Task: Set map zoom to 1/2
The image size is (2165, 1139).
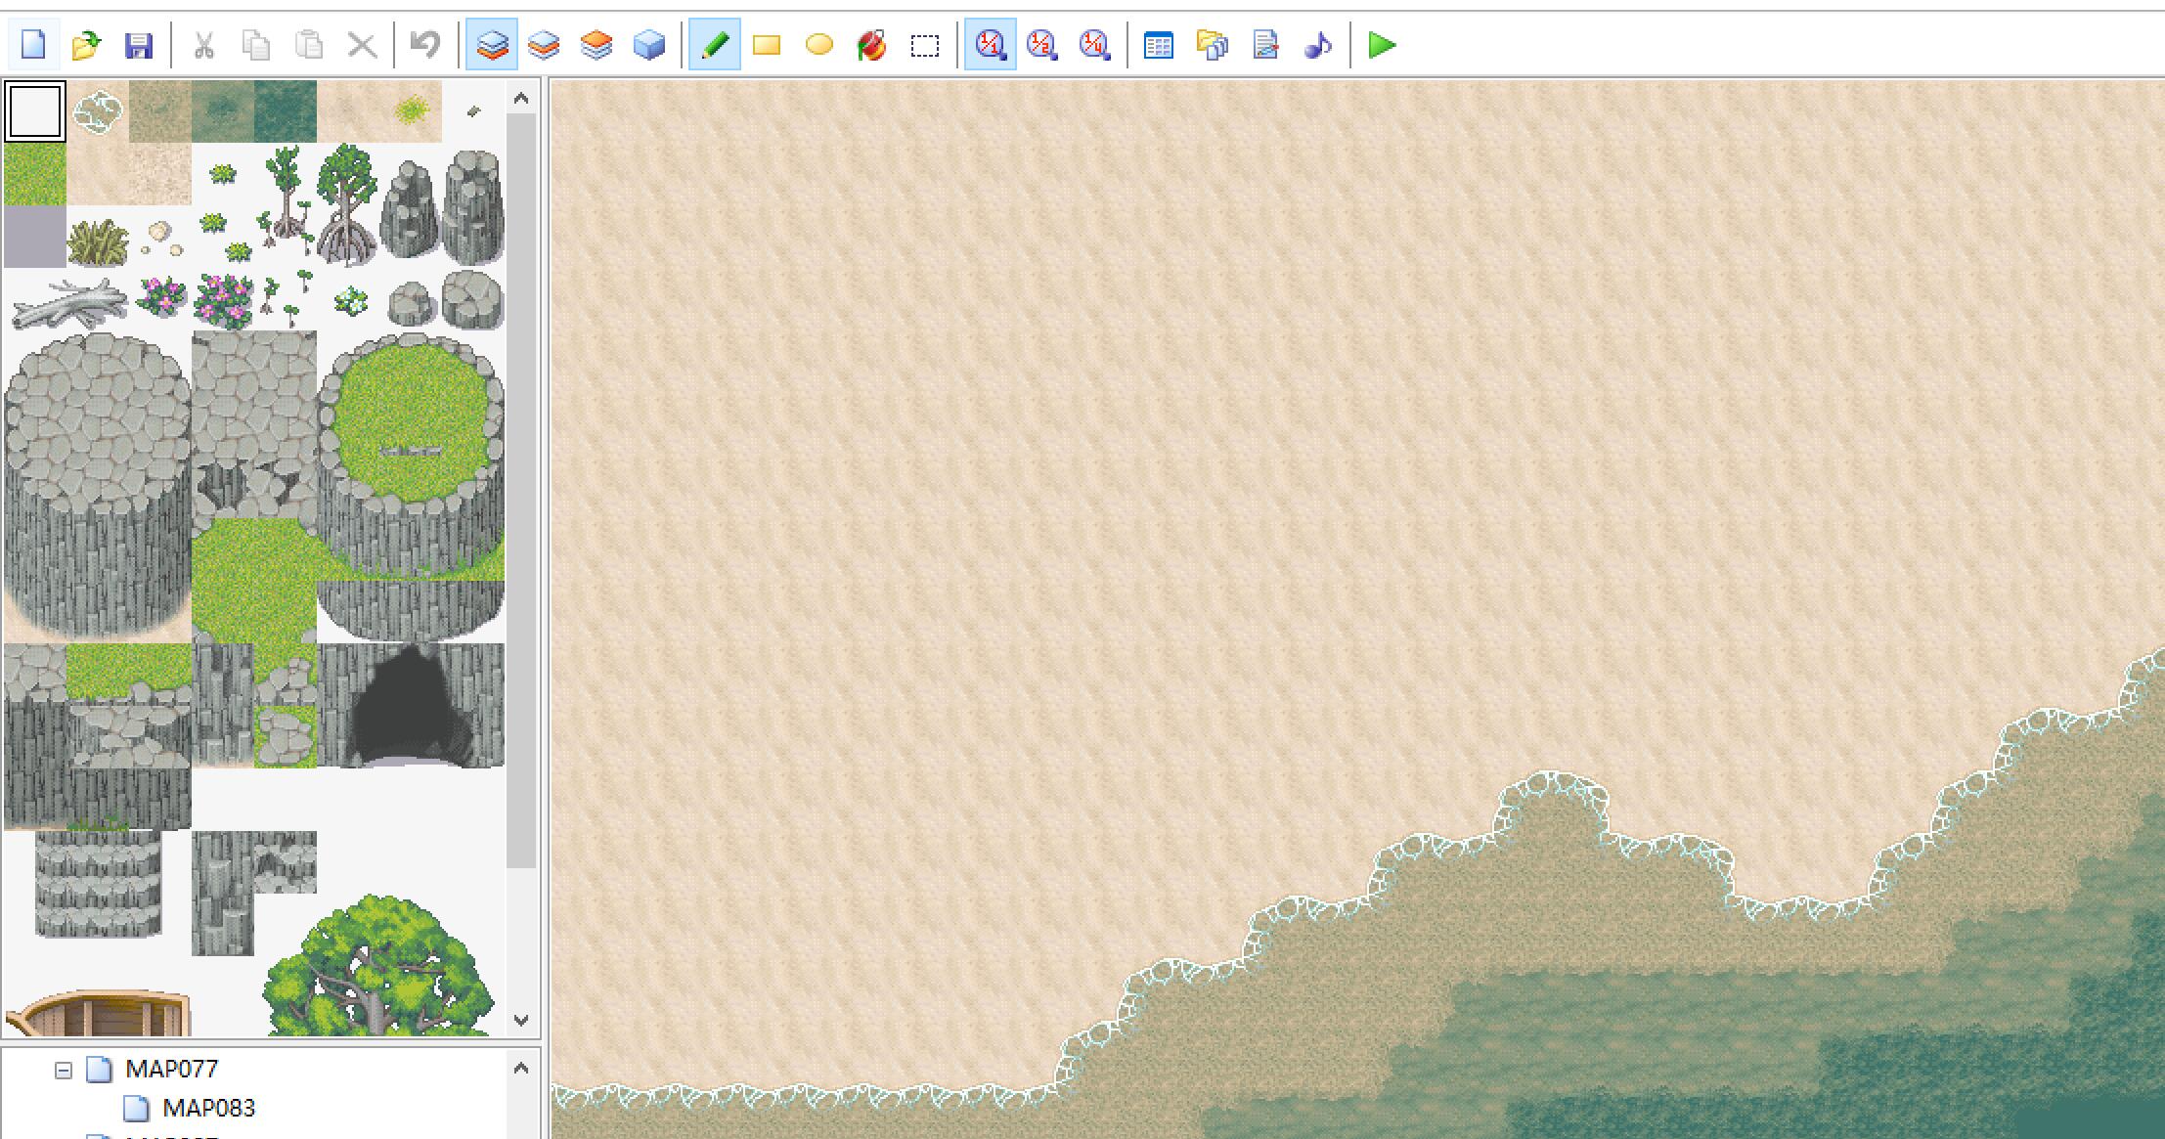Action: [1042, 45]
